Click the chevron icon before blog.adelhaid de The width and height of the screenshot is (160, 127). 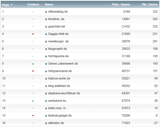pos(46,86)
